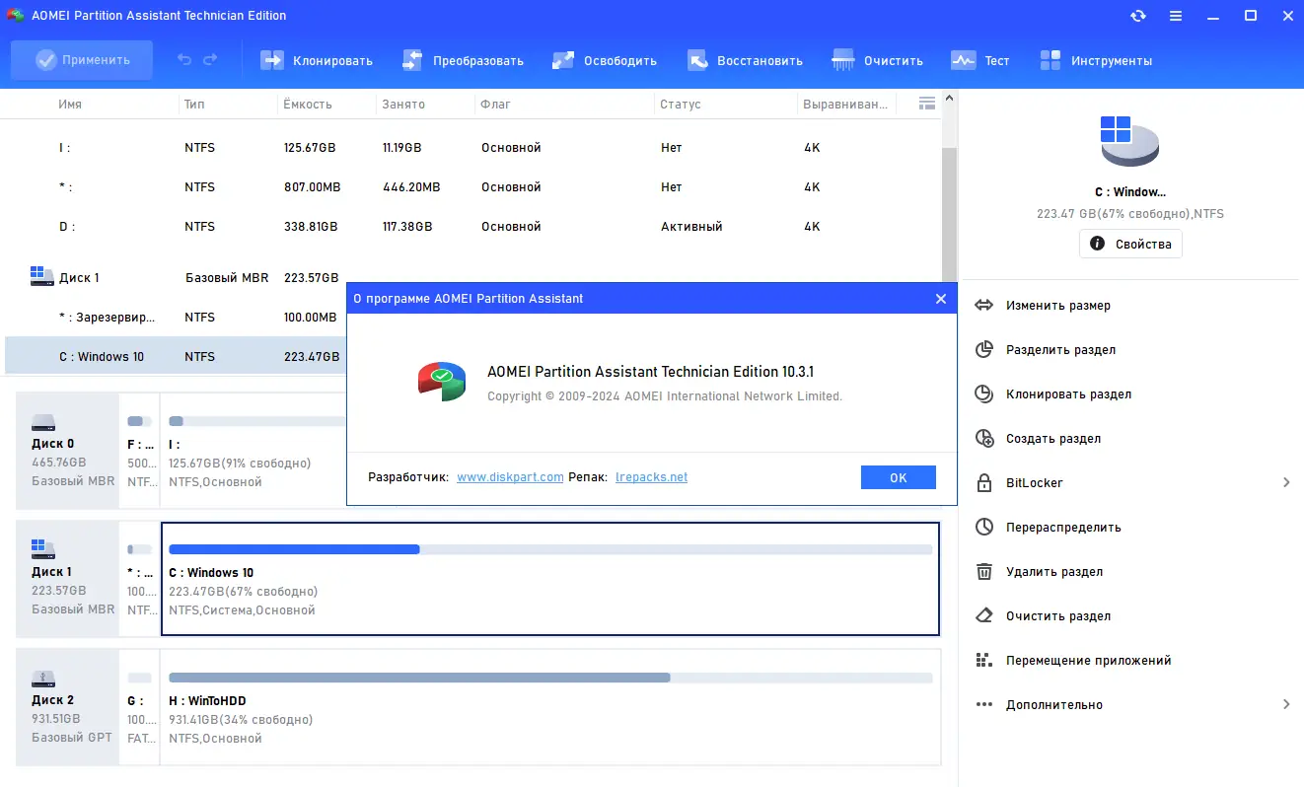Click the refresh icon in title bar
Image resolution: width=1304 pixels, height=787 pixels.
coord(1138,16)
